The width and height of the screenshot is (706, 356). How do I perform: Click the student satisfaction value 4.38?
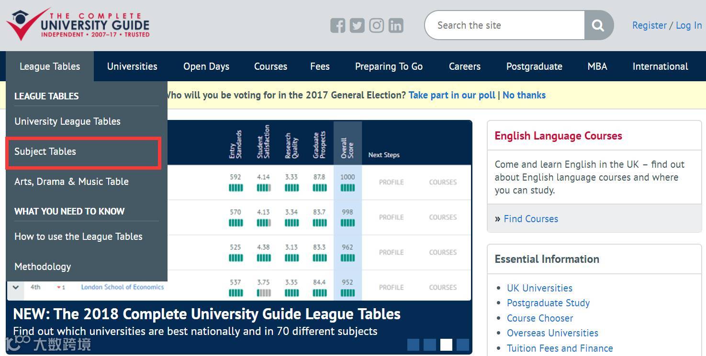point(263,247)
